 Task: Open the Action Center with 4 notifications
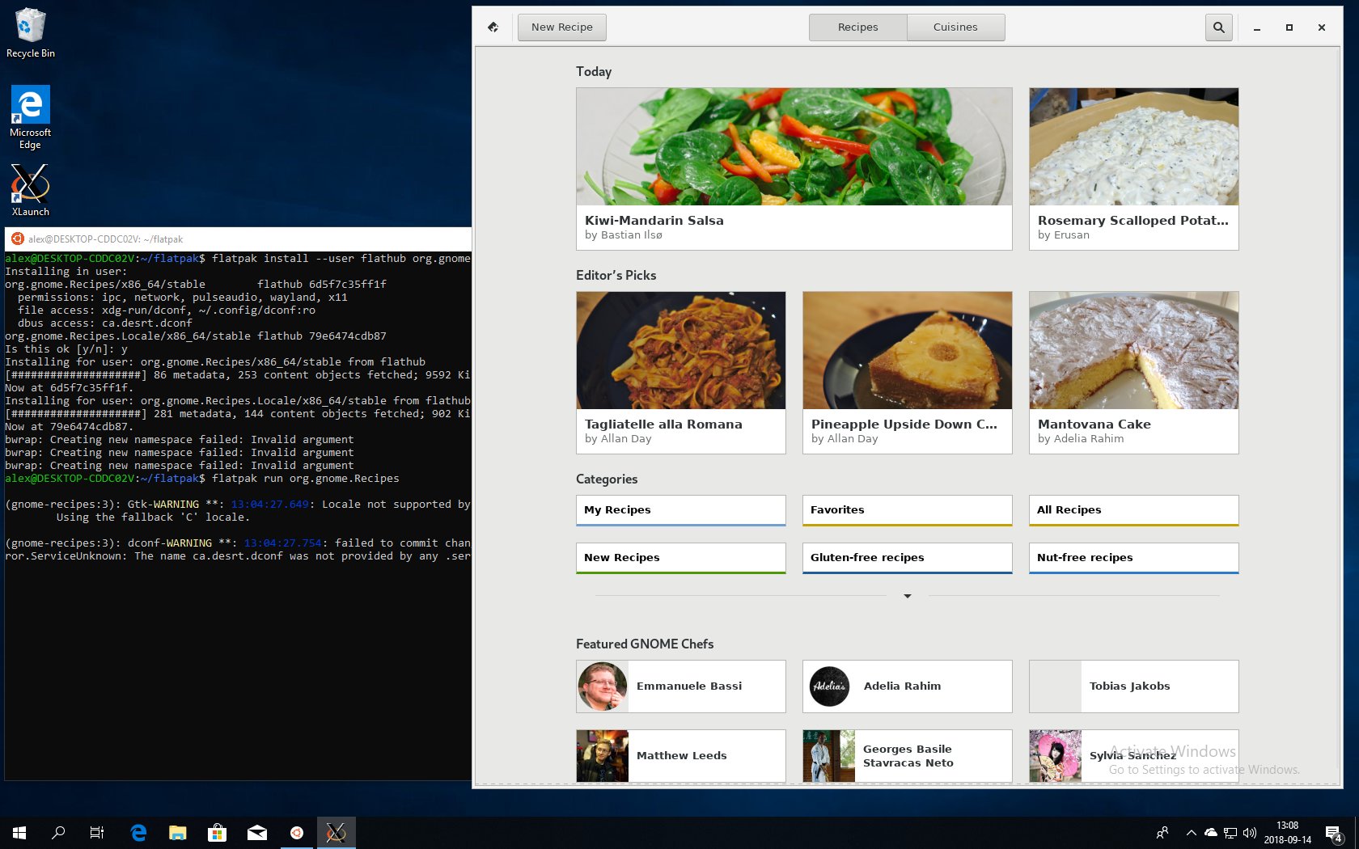click(x=1333, y=832)
